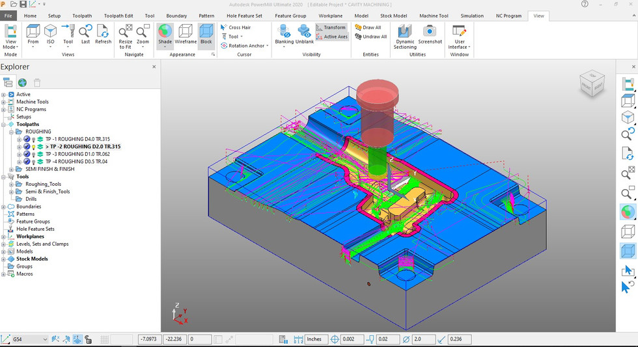Expand the SEMI FINISH & FINISH folder
Screen dimensions: 638x347
point(12,169)
